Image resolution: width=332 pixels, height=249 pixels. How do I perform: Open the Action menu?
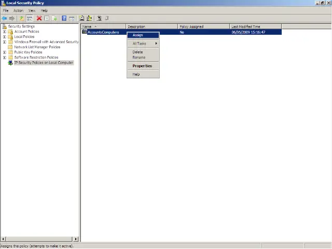pos(19,10)
